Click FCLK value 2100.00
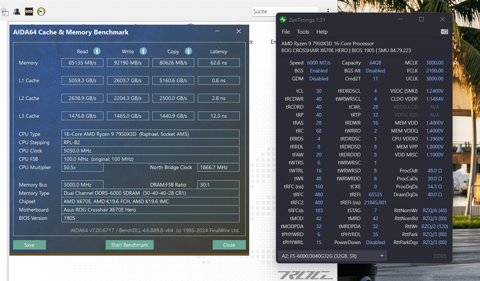The width and height of the screenshot is (480, 281). coord(434,71)
